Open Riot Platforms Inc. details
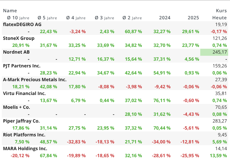Image resolution: width=230 pixels, height=163 pixels. (24, 135)
